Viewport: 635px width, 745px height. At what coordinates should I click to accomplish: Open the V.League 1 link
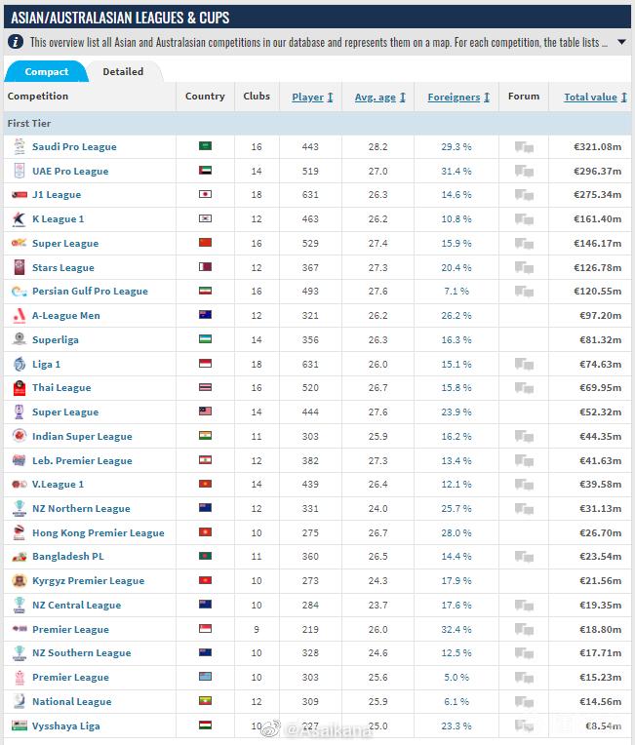point(58,485)
